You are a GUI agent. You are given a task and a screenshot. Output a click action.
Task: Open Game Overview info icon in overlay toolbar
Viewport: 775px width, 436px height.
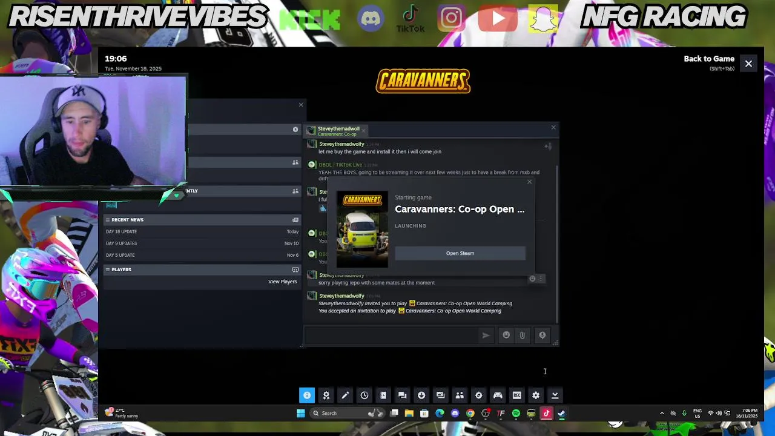(307, 395)
